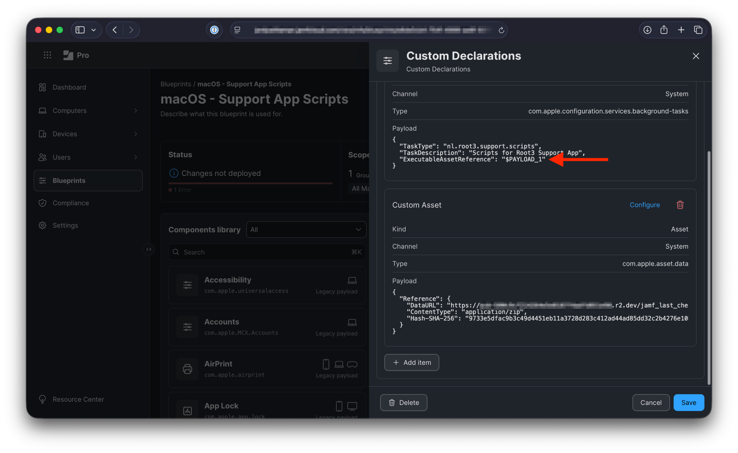Reload the page with refresh icon

click(x=501, y=30)
